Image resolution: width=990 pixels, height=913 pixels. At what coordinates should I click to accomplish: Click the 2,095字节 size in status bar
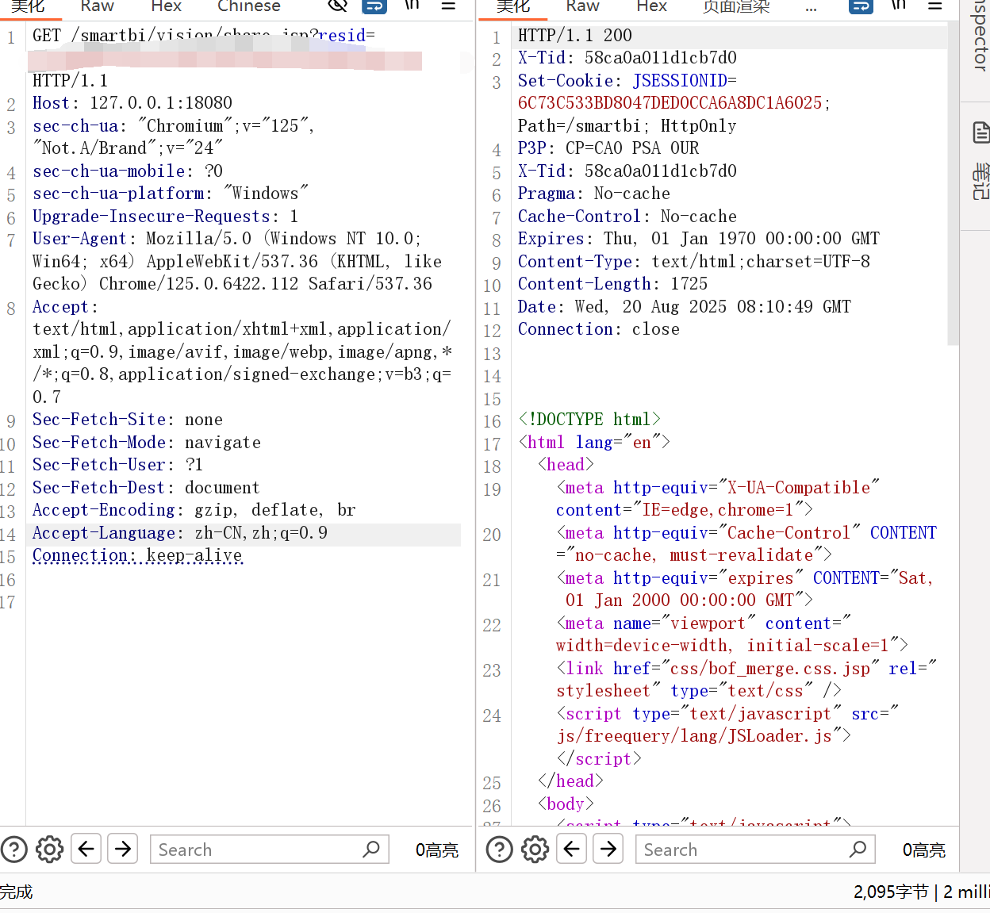click(891, 892)
